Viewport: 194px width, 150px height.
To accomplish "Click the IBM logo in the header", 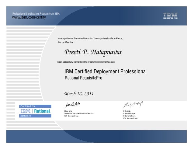I will click(x=170, y=16).
